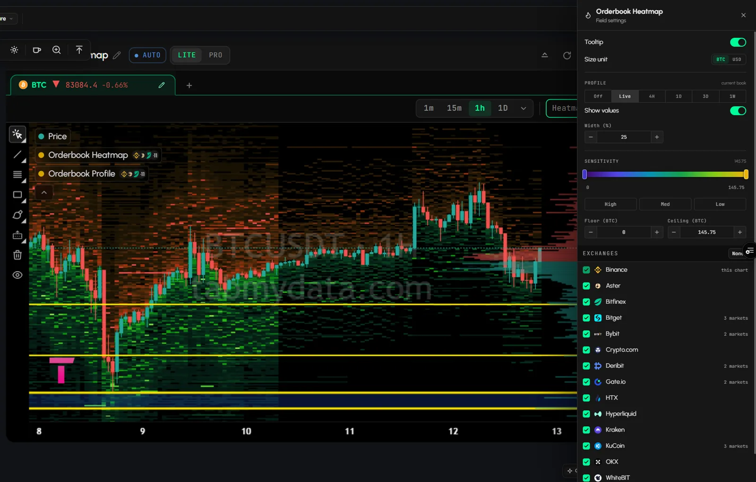Turn off the Tooltip switch
The image size is (756, 482).
738,42
